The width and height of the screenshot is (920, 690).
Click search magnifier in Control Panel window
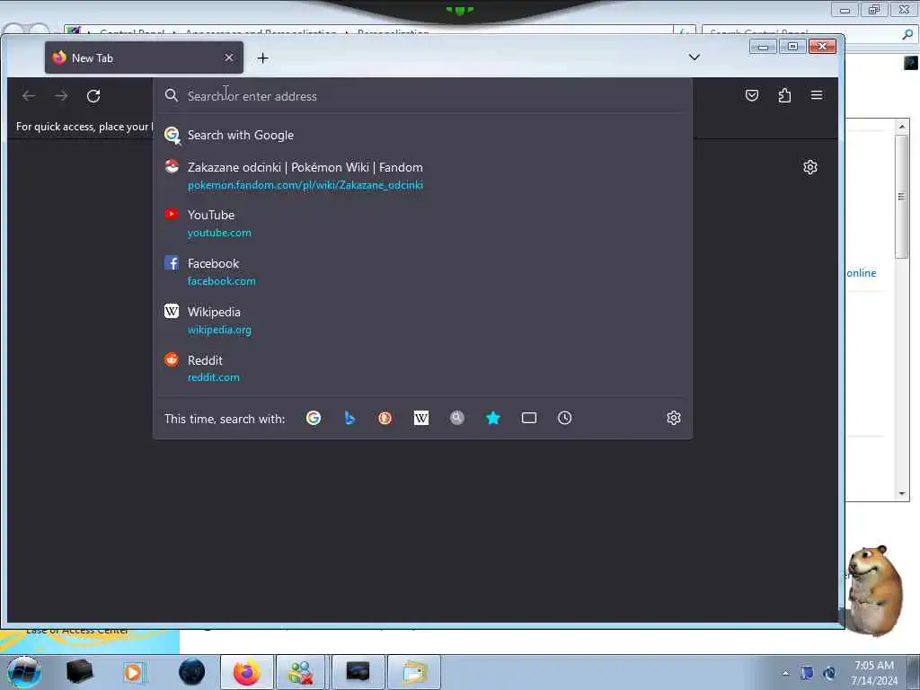point(907,35)
